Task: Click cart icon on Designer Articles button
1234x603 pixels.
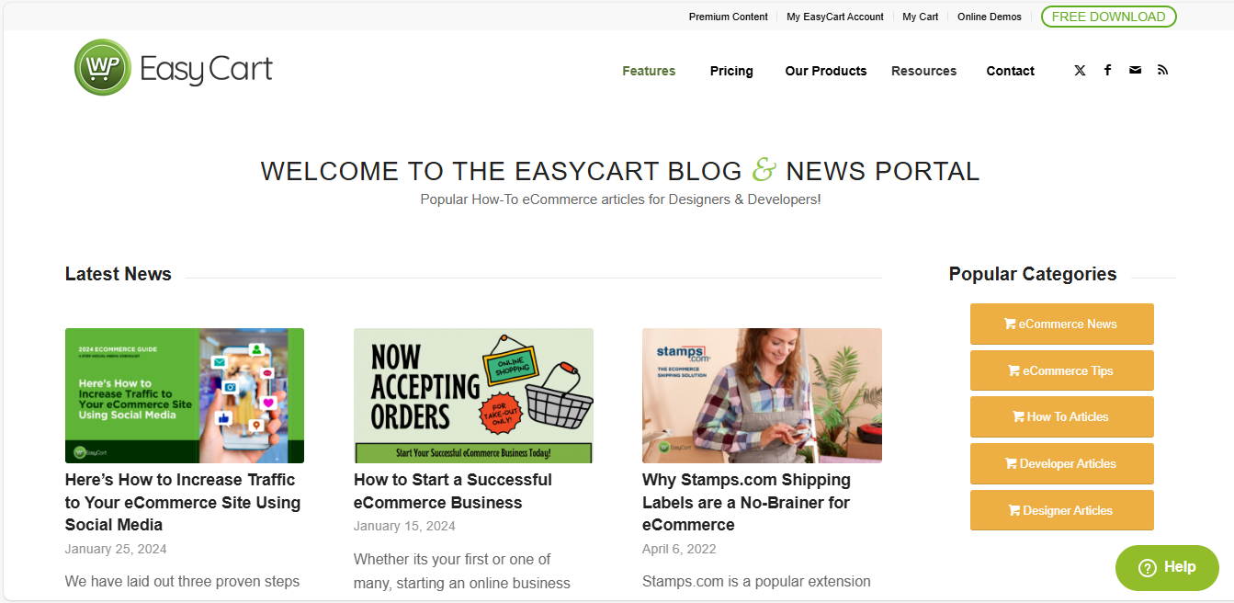Action: [x=1014, y=510]
